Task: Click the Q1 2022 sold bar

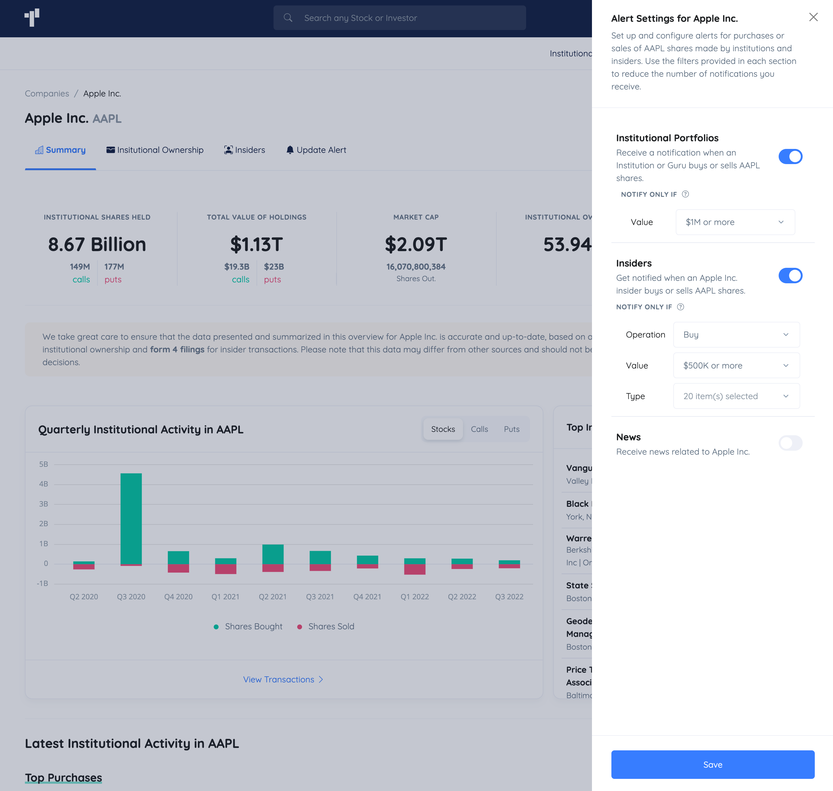Action: point(414,569)
